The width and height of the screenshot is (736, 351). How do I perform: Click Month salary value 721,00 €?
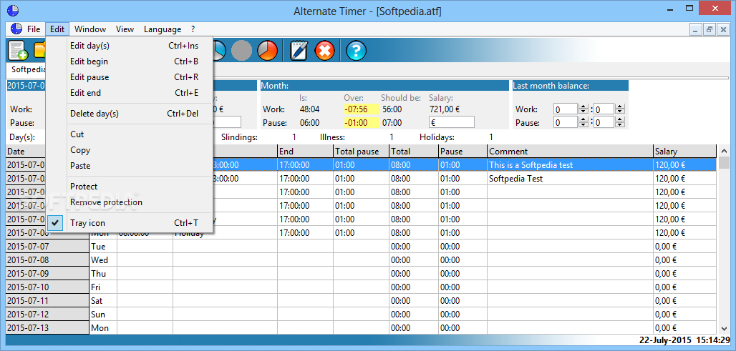coord(444,109)
